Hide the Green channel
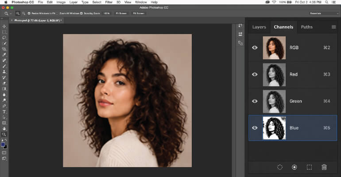The width and height of the screenshot is (341, 177). [255, 101]
